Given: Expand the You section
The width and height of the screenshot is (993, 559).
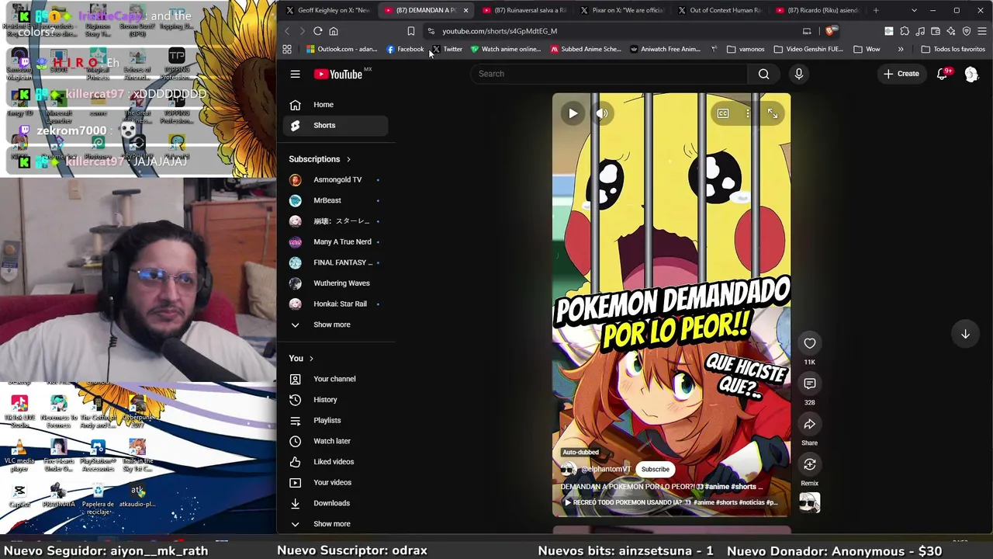Looking at the screenshot, I should point(301,358).
